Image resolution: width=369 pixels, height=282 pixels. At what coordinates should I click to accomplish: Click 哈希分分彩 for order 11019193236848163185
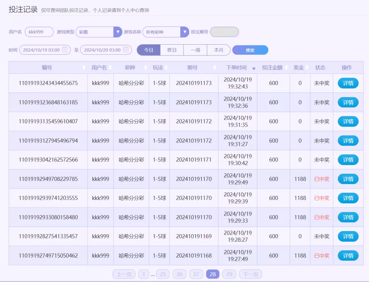click(131, 103)
